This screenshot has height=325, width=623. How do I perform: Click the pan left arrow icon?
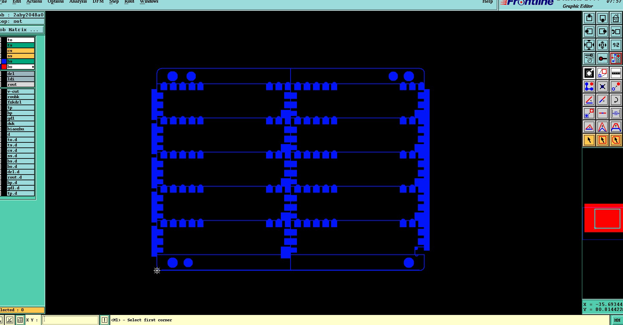(589, 31)
